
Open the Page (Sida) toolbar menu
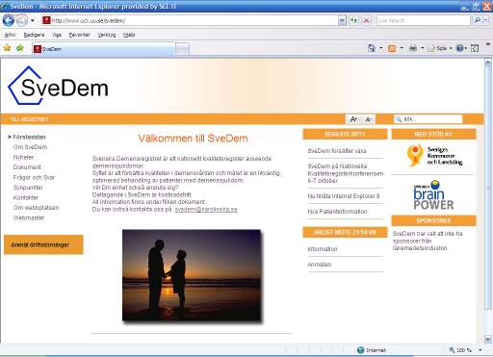coord(440,48)
